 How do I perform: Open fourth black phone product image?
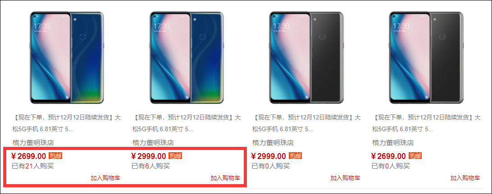point(426,57)
